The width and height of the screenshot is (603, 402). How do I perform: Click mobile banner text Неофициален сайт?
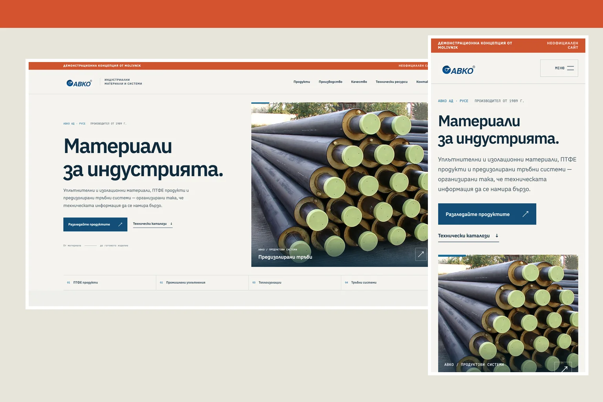click(x=563, y=46)
